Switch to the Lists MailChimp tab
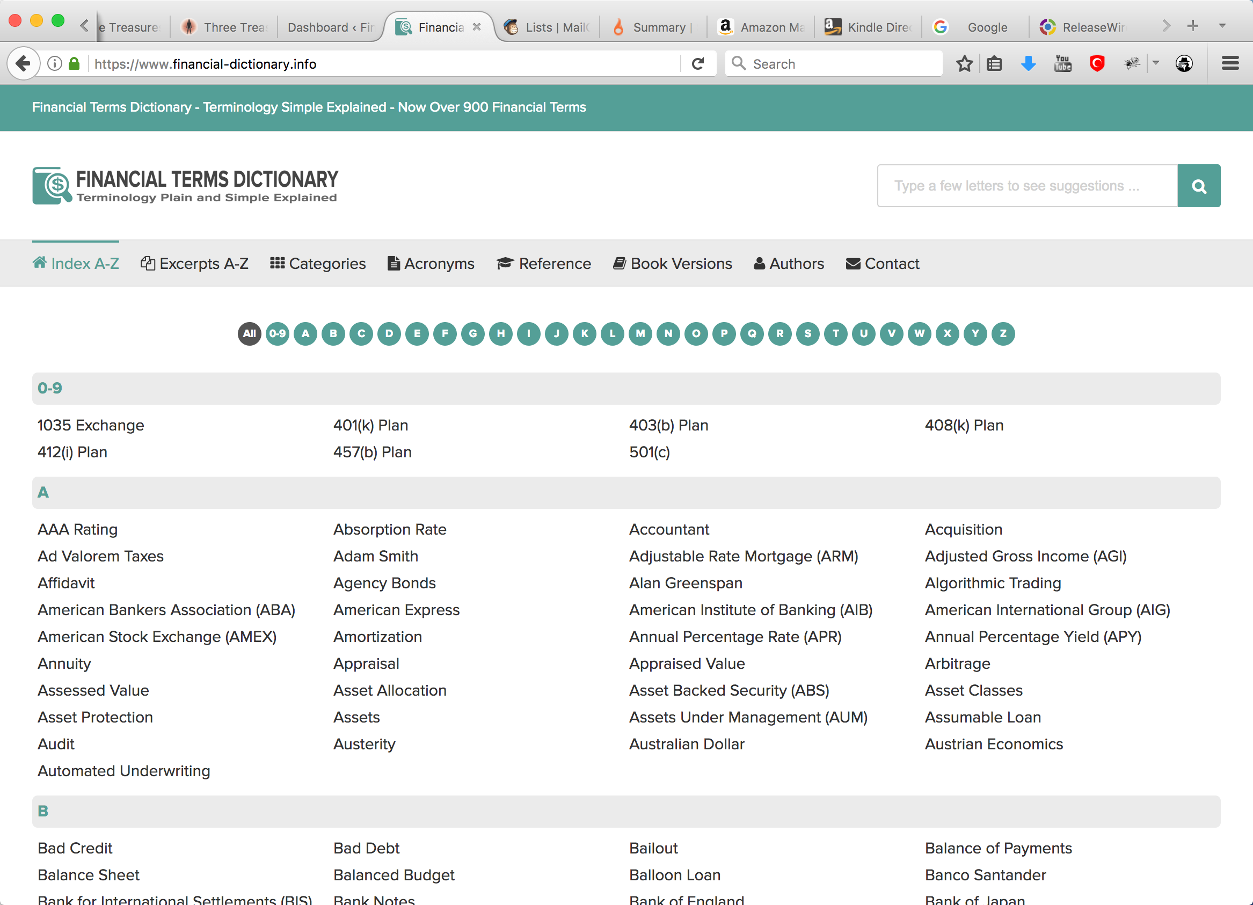The height and width of the screenshot is (905, 1253). [x=546, y=26]
